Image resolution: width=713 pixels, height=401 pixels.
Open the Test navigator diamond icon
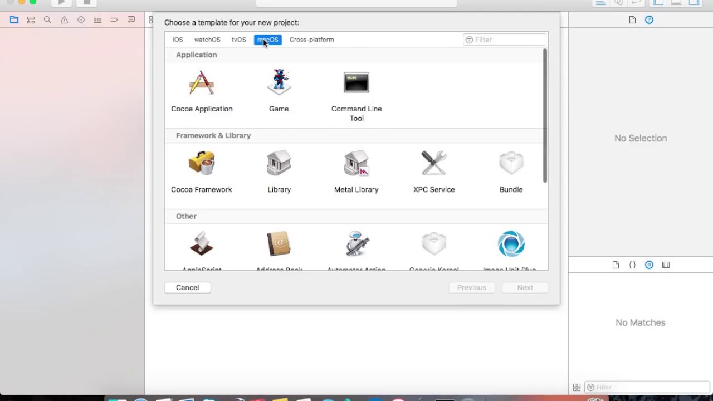81,20
